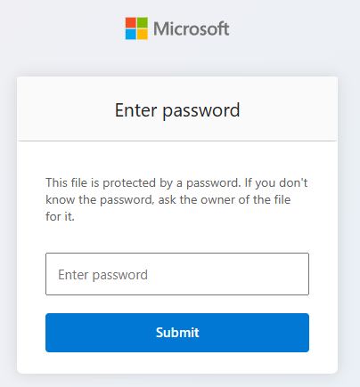Click the Microsoft four-square logo
The image size is (360, 387).
[x=136, y=28]
